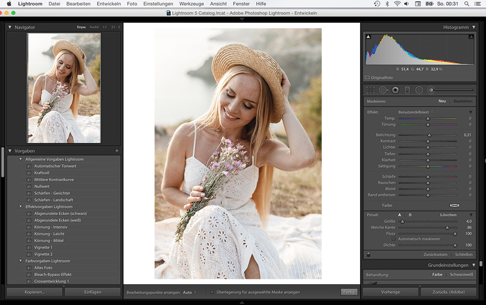Open the Time Machine menu bar icon
This screenshot has width=486, height=305.
(377, 4)
